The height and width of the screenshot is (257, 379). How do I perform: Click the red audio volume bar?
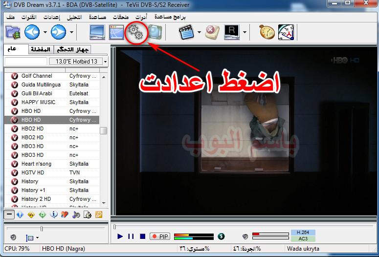point(270,234)
